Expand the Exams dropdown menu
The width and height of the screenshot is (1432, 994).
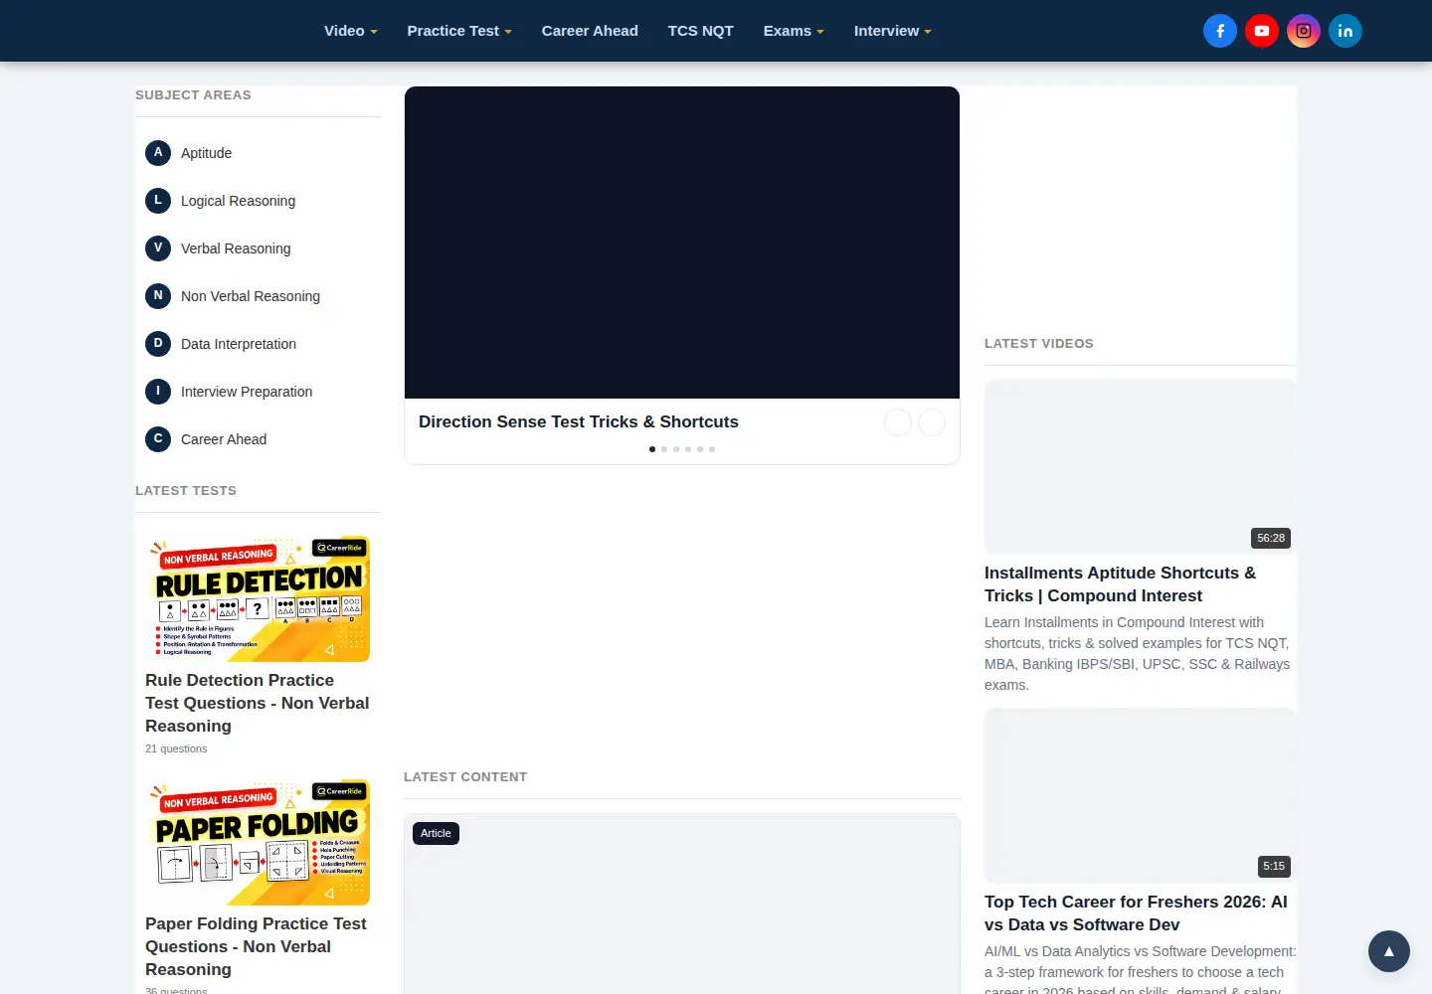pyautogui.click(x=794, y=31)
